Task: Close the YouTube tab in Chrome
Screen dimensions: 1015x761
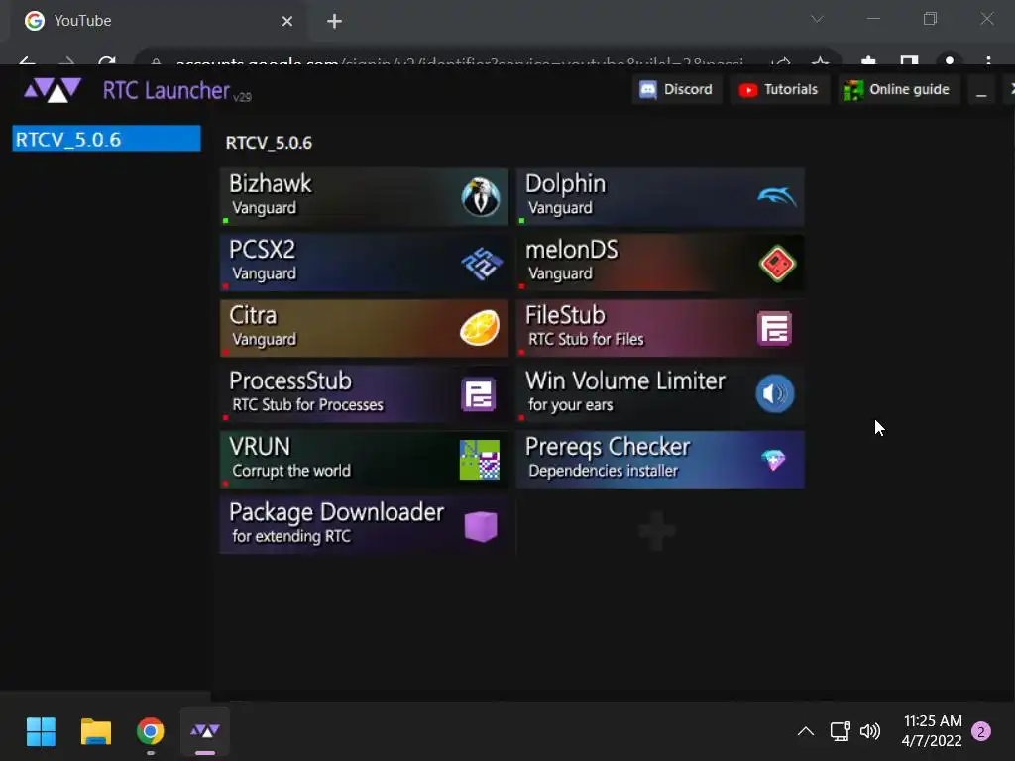Action: pos(286,22)
